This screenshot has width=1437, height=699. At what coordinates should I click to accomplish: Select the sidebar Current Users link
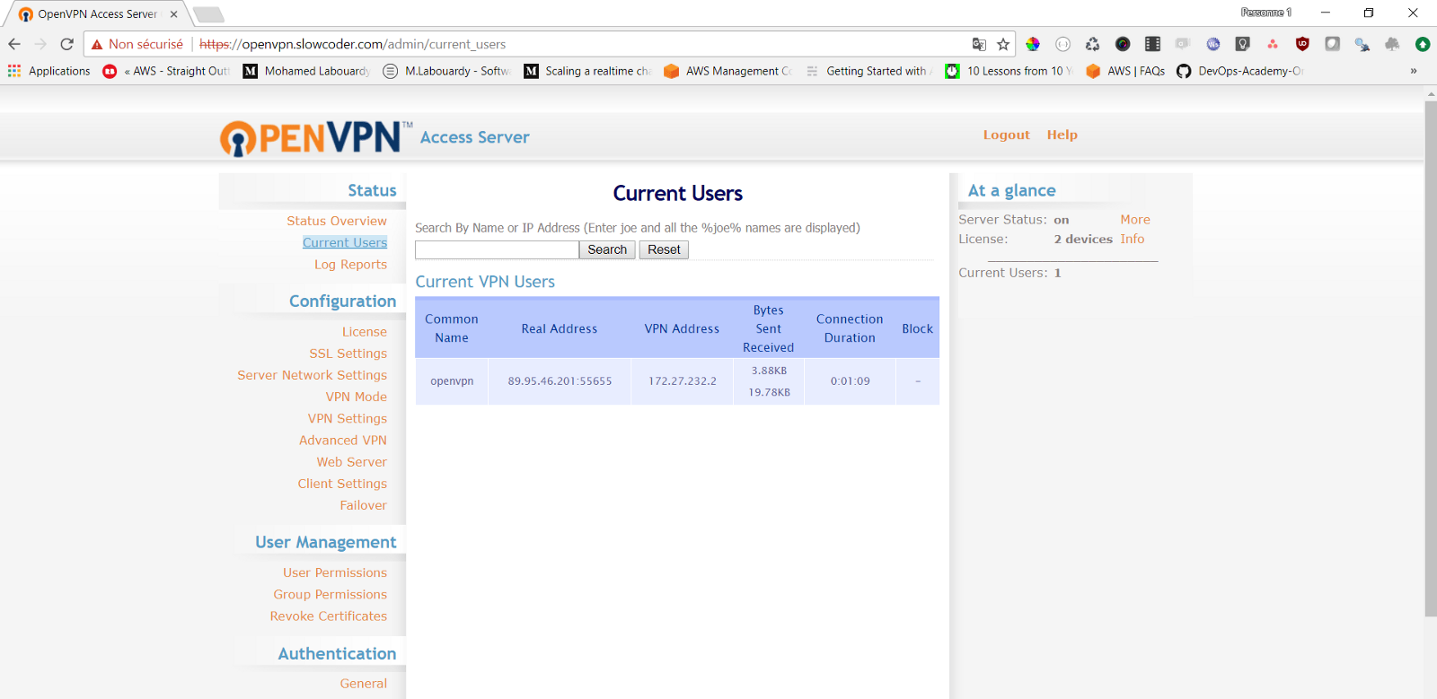click(345, 242)
